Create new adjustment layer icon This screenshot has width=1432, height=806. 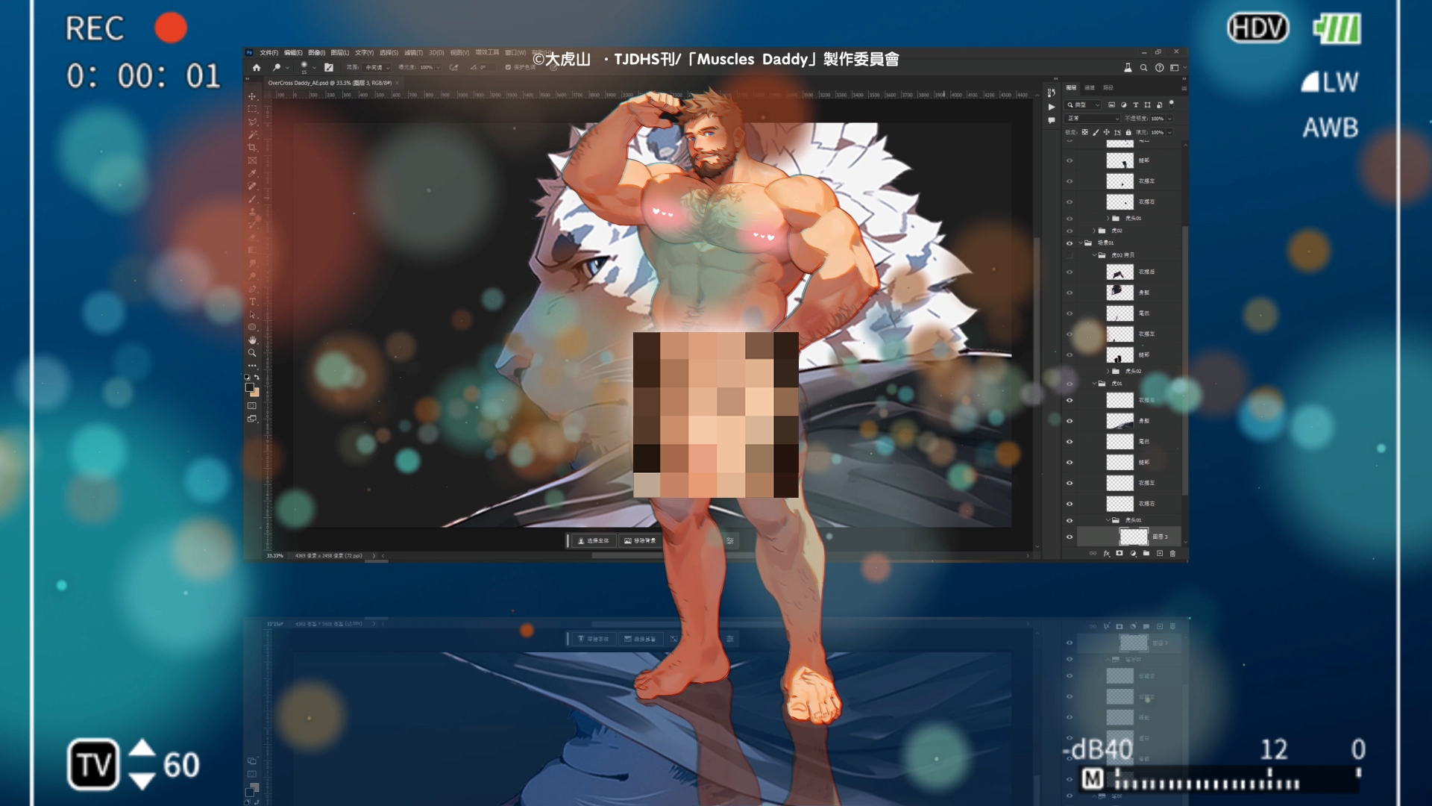1133,554
